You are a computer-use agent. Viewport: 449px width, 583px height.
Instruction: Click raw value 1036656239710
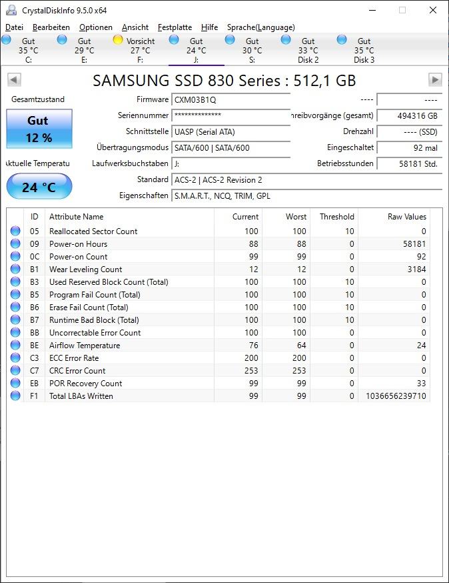click(x=396, y=396)
